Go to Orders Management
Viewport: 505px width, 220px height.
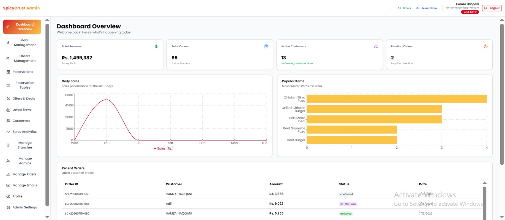[22, 58]
